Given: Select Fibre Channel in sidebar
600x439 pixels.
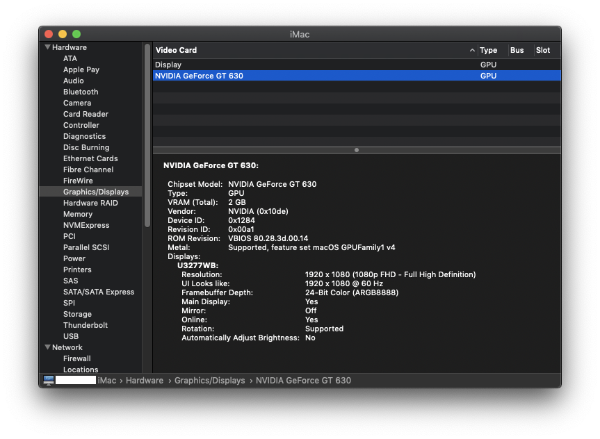Looking at the screenshot, I should tap(88, 169).
